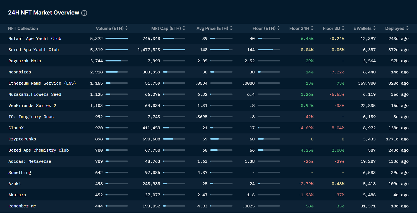Click Something volume value 642
This screenshot has width=417, height=213.
point(99,173)
